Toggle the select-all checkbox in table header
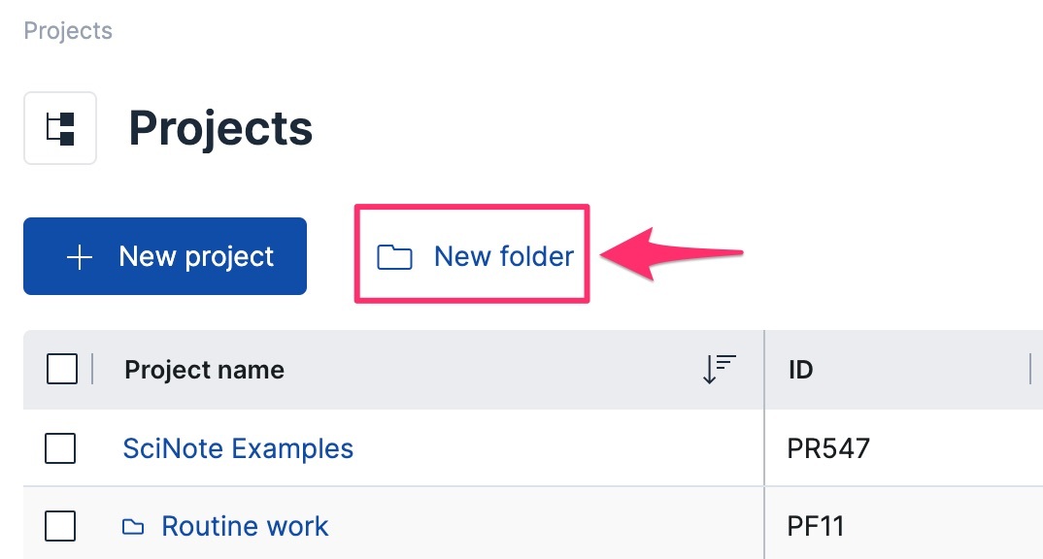This screenshot has width=1043, height=559. point(62,370)
